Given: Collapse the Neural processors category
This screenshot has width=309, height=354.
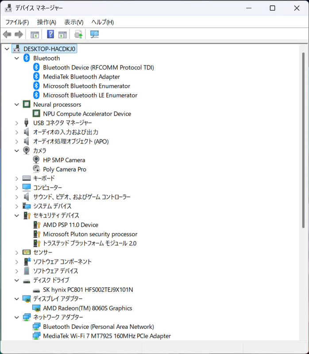Looking at the screenshot, I should [17, 104].
